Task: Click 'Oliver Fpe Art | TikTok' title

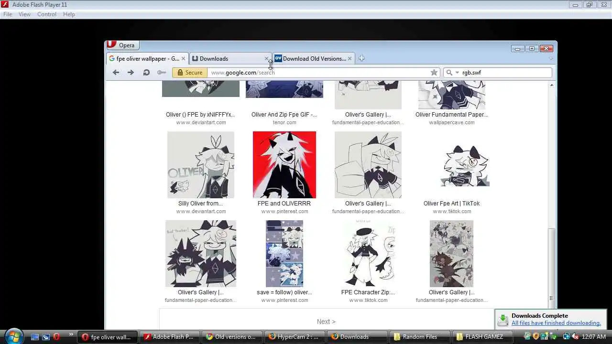Action: [451, 204]
